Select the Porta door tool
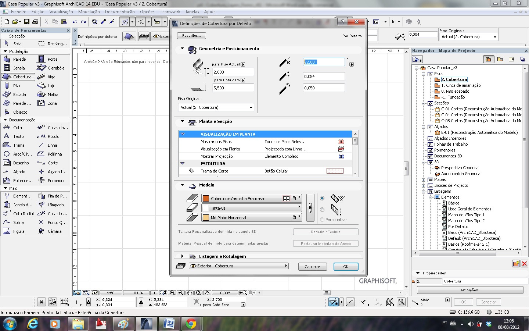Screen dimensions: 529x331 coord(52,59)
